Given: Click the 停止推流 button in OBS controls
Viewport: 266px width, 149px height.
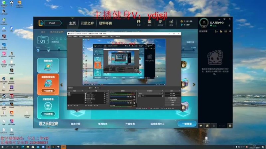Looking at the screenshot, I should (173, 93).
